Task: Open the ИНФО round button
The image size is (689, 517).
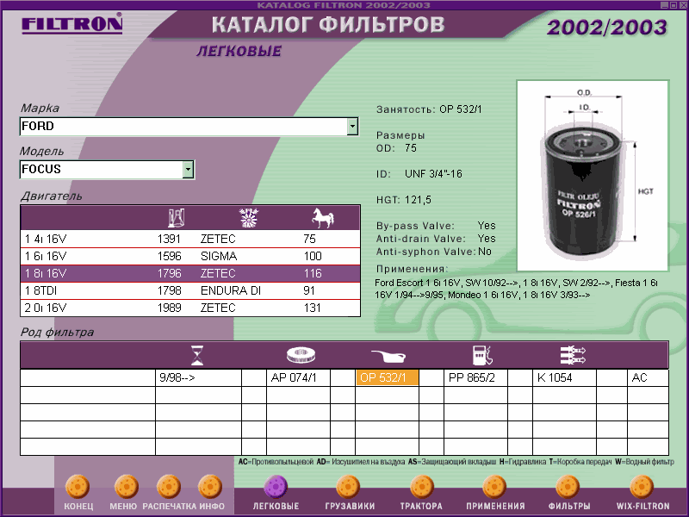Action: point(210,487)
